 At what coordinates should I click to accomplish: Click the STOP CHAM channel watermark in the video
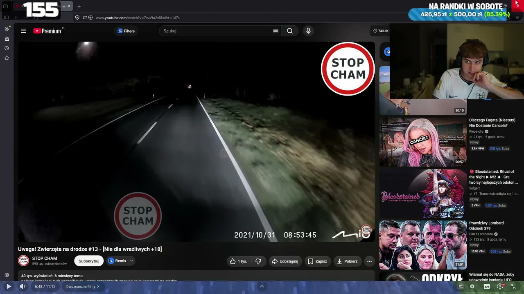point(366,230)
